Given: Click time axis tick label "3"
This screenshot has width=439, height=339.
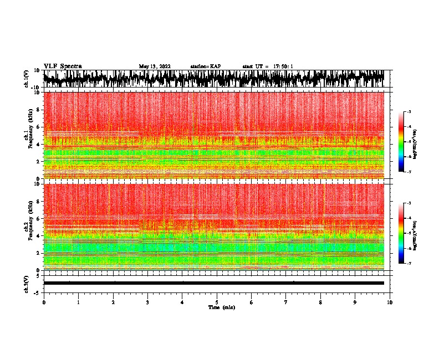Looking at the screenshot, I should (x=147, y=302).
